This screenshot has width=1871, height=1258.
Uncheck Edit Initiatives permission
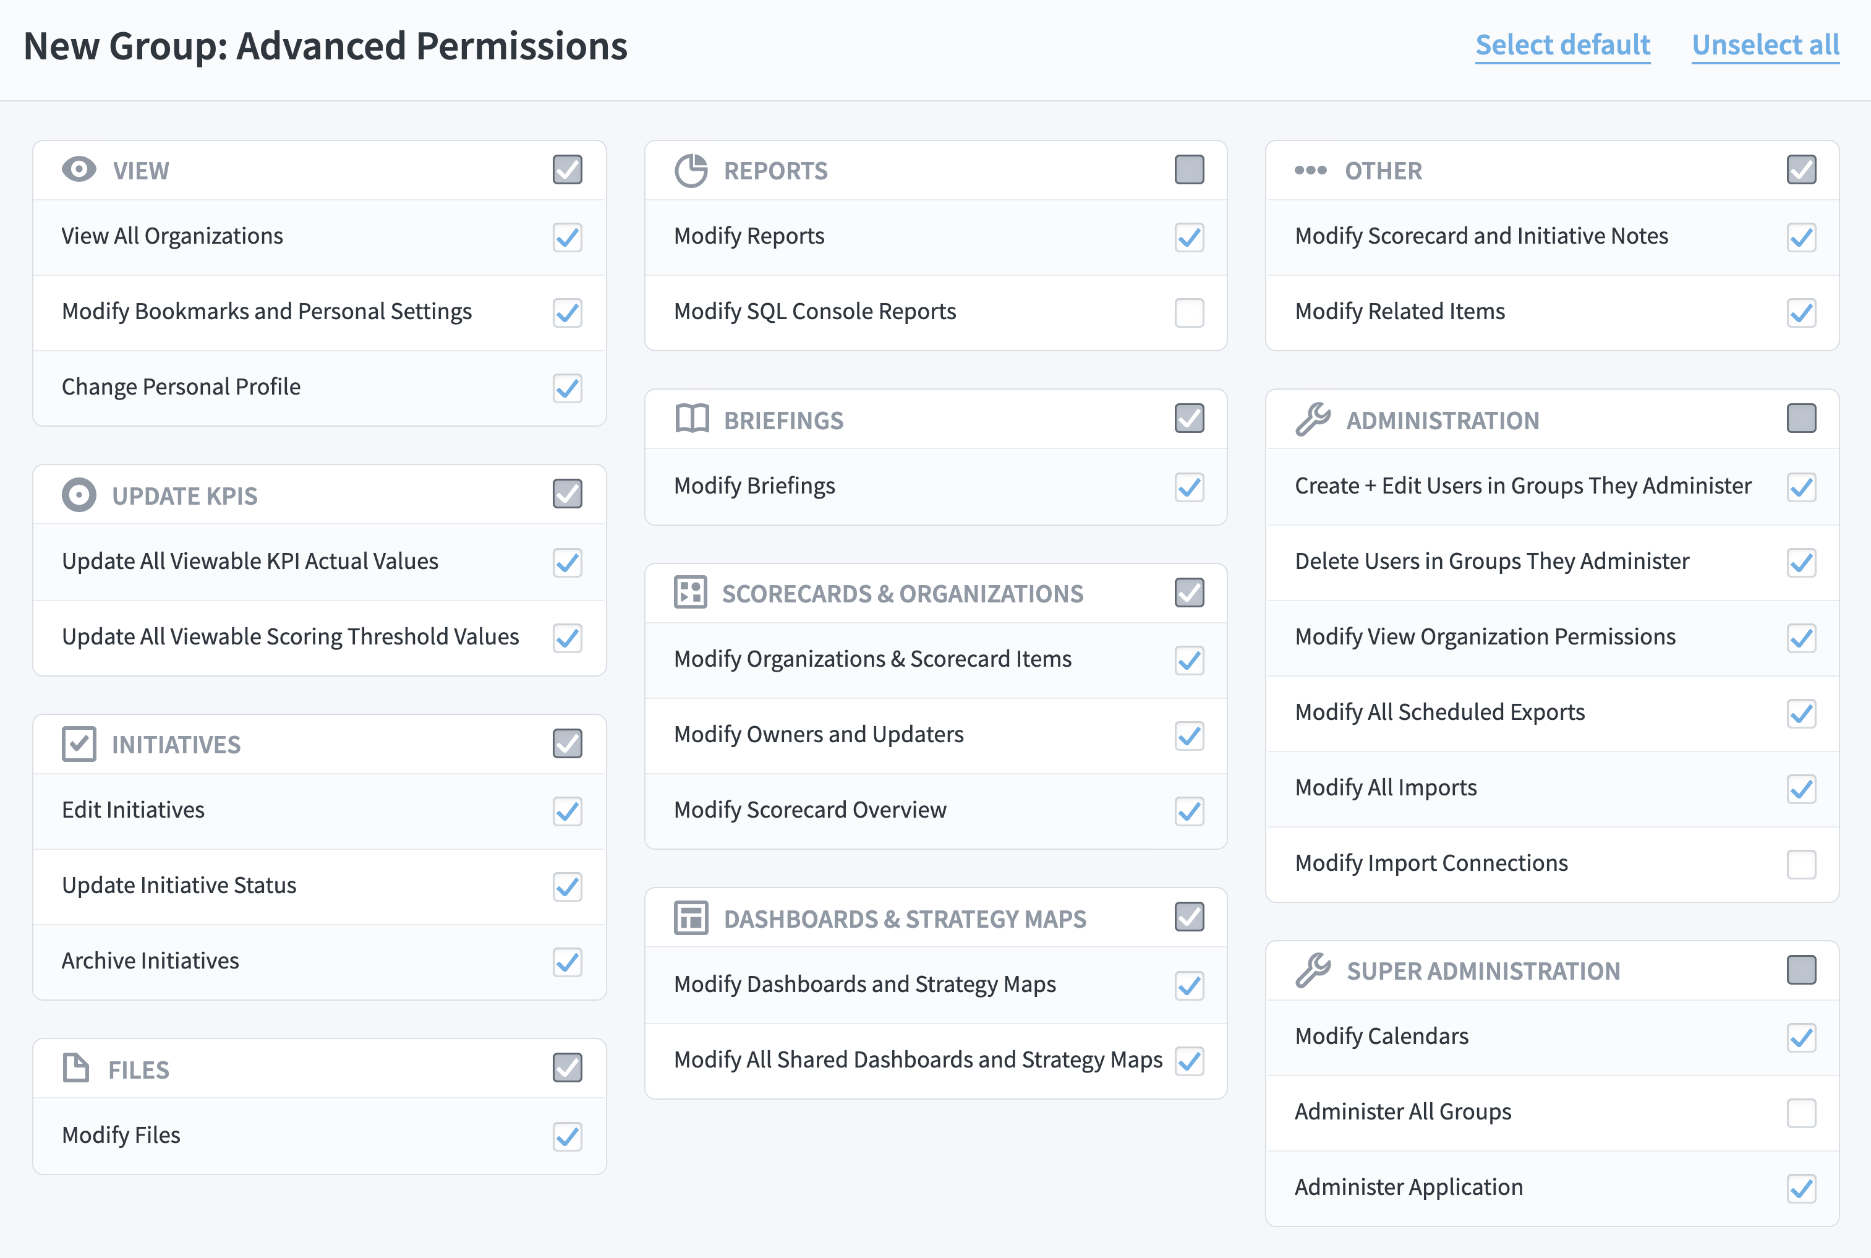(567, 811)
